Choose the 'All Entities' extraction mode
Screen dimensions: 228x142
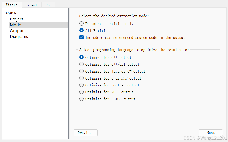(82, 31)
